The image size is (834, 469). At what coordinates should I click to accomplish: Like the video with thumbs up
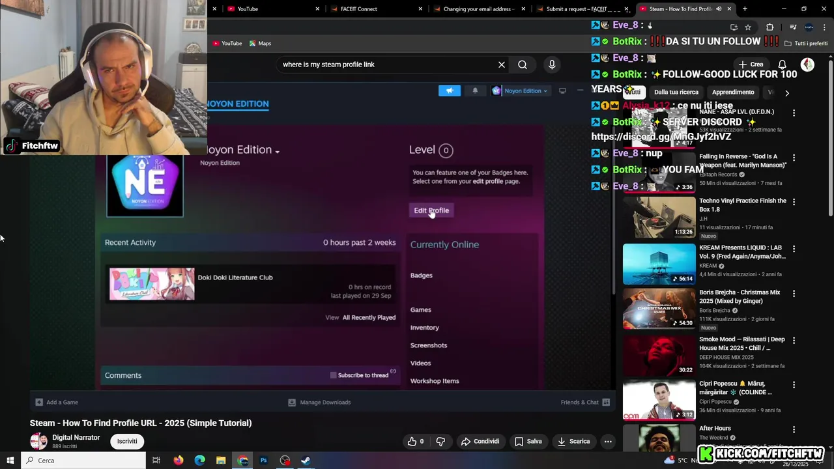tap(415, 441)
